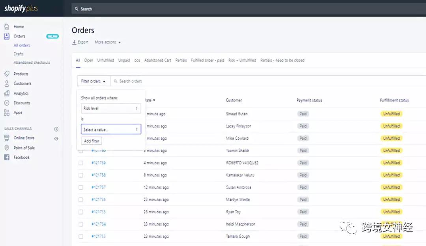View Online Store eye icon

coord(56,138)
